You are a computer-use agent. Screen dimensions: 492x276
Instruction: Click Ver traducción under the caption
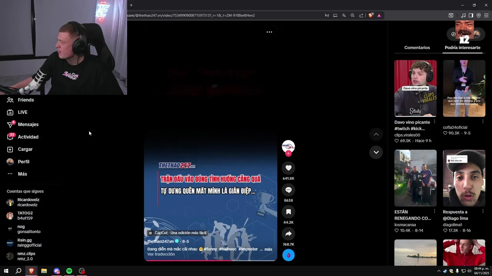161,254
